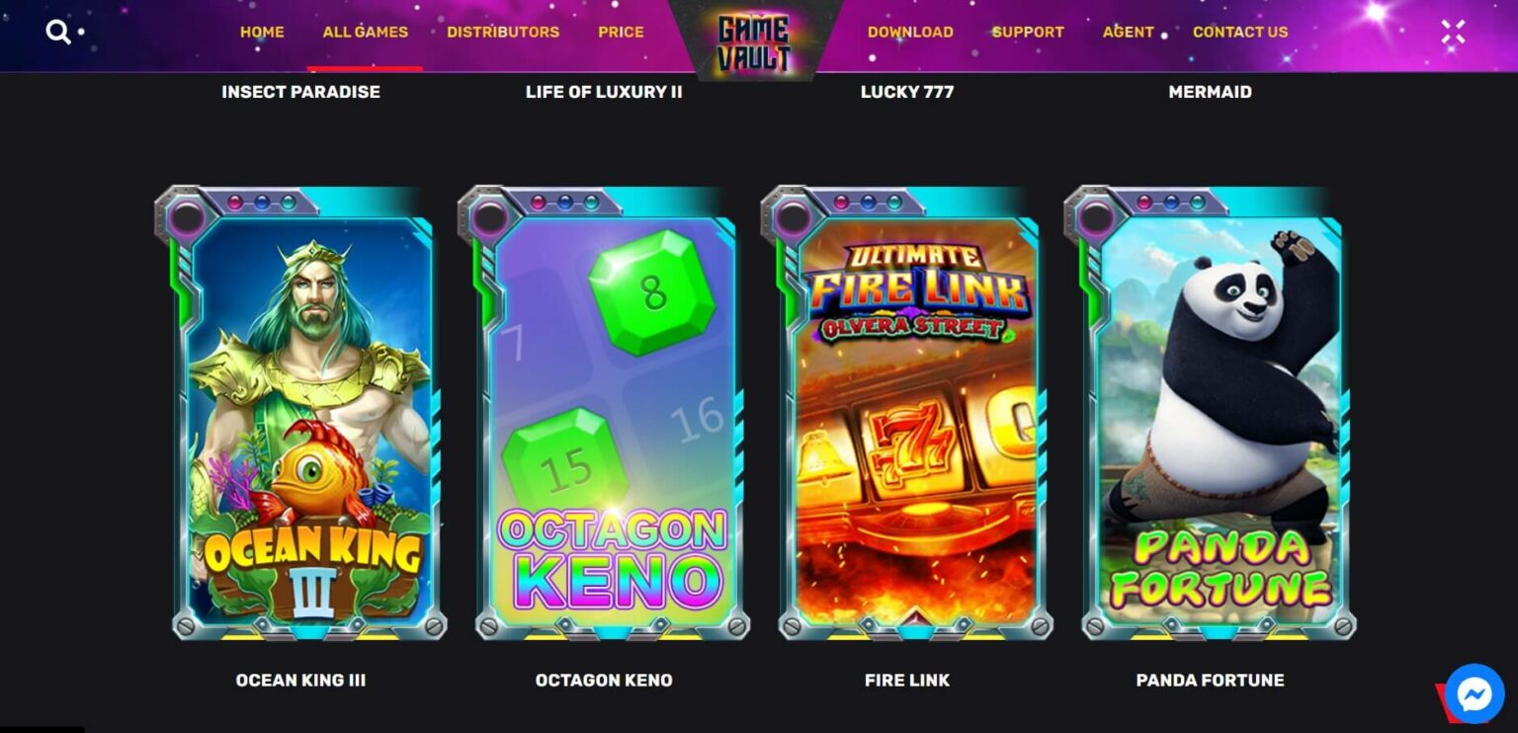This screenshot has height=733, width=1518.
Task: Open the search magnifier icon
Action: 58,33
